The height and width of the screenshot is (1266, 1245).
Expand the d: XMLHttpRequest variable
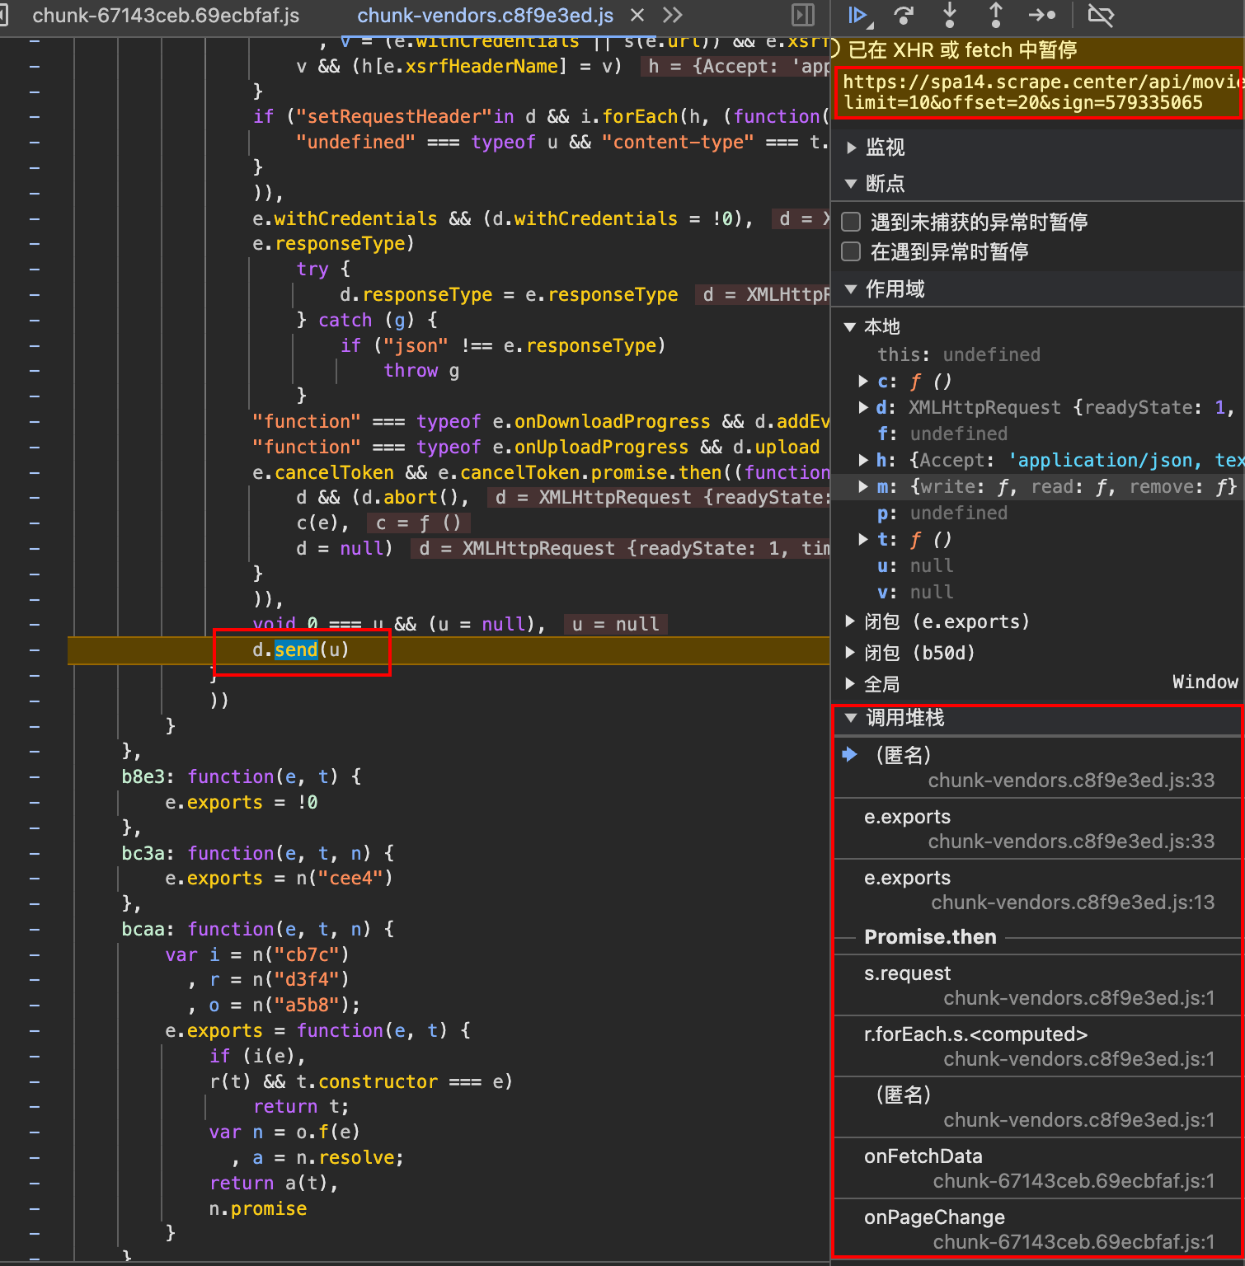(863, 407)
